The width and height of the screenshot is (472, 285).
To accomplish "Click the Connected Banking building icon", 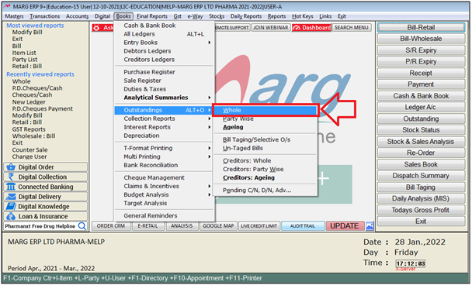I will [x=11, y=187].
